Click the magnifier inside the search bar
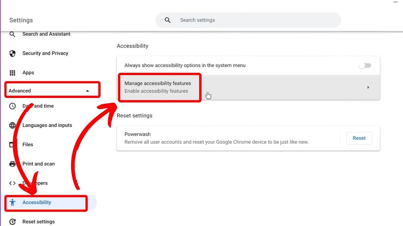The height and width of the screenshot is (226, 403). (x=167, y=20)
